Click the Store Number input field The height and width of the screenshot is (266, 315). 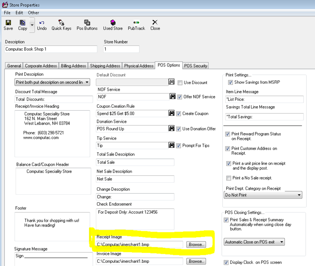click(x=121, y=49)
